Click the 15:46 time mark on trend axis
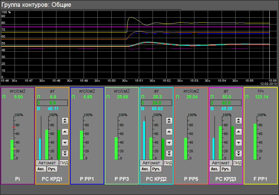279x195 pixels. (5, 80)
